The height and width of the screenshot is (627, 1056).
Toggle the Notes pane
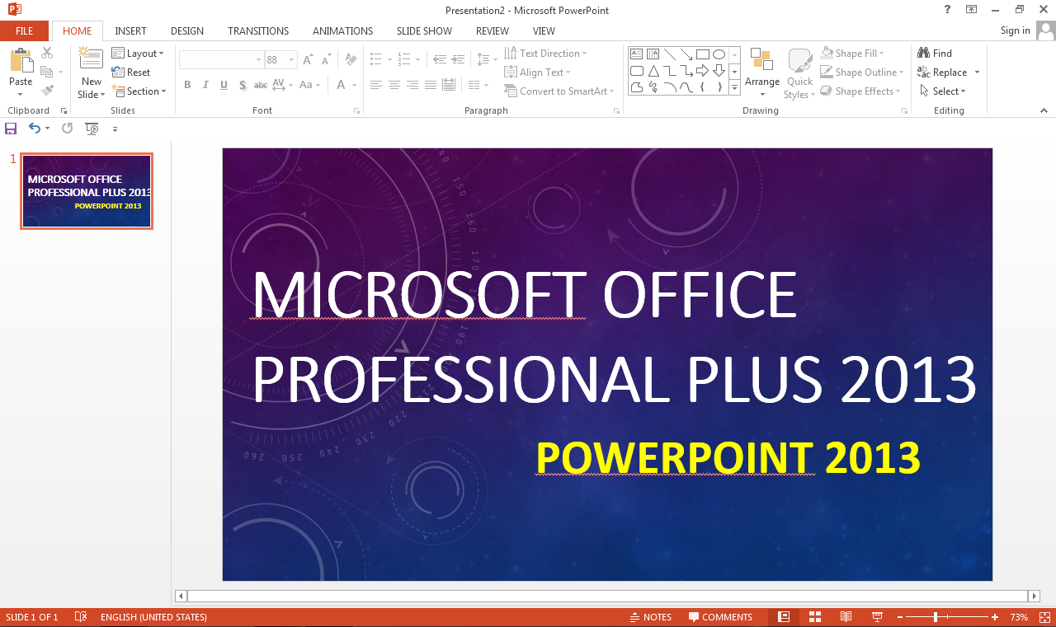click(x=650, y=617)
